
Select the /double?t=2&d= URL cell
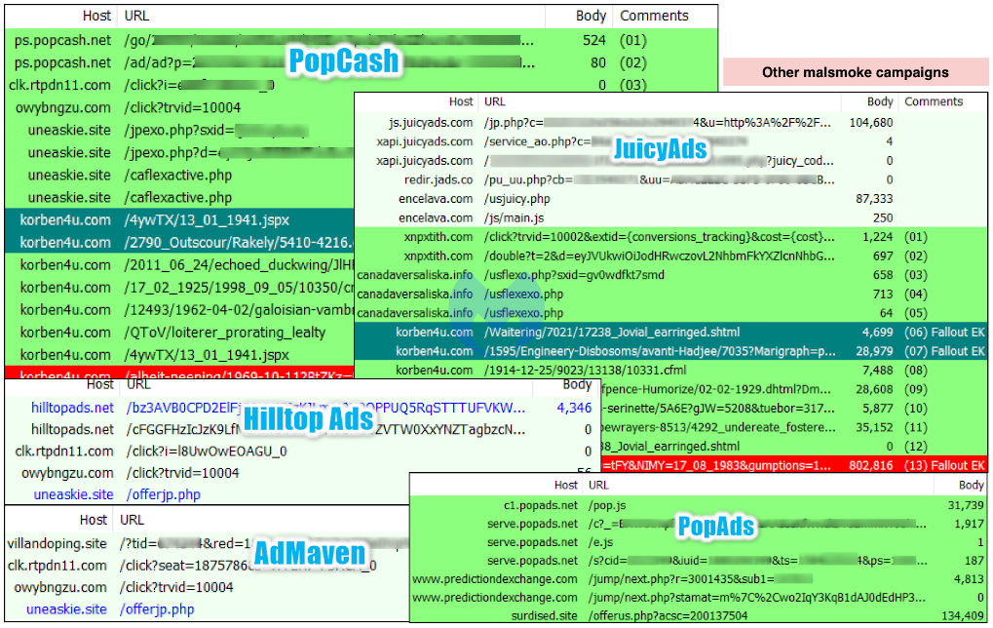point(660,256)
